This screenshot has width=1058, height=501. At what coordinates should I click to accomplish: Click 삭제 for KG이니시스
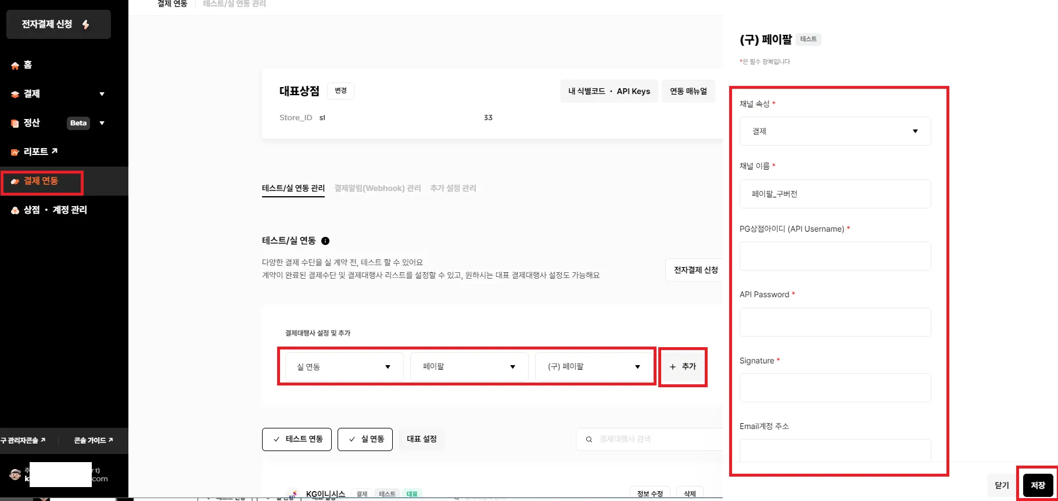click(x=690, y=493)
